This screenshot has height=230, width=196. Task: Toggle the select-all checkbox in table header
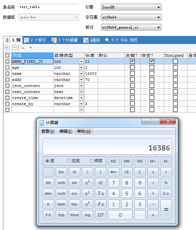coord(7,55)
